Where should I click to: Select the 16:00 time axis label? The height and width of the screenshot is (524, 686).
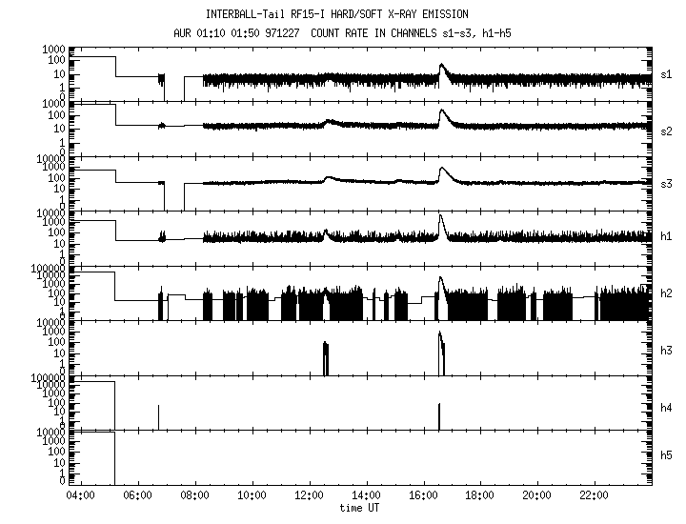point(423,495)
